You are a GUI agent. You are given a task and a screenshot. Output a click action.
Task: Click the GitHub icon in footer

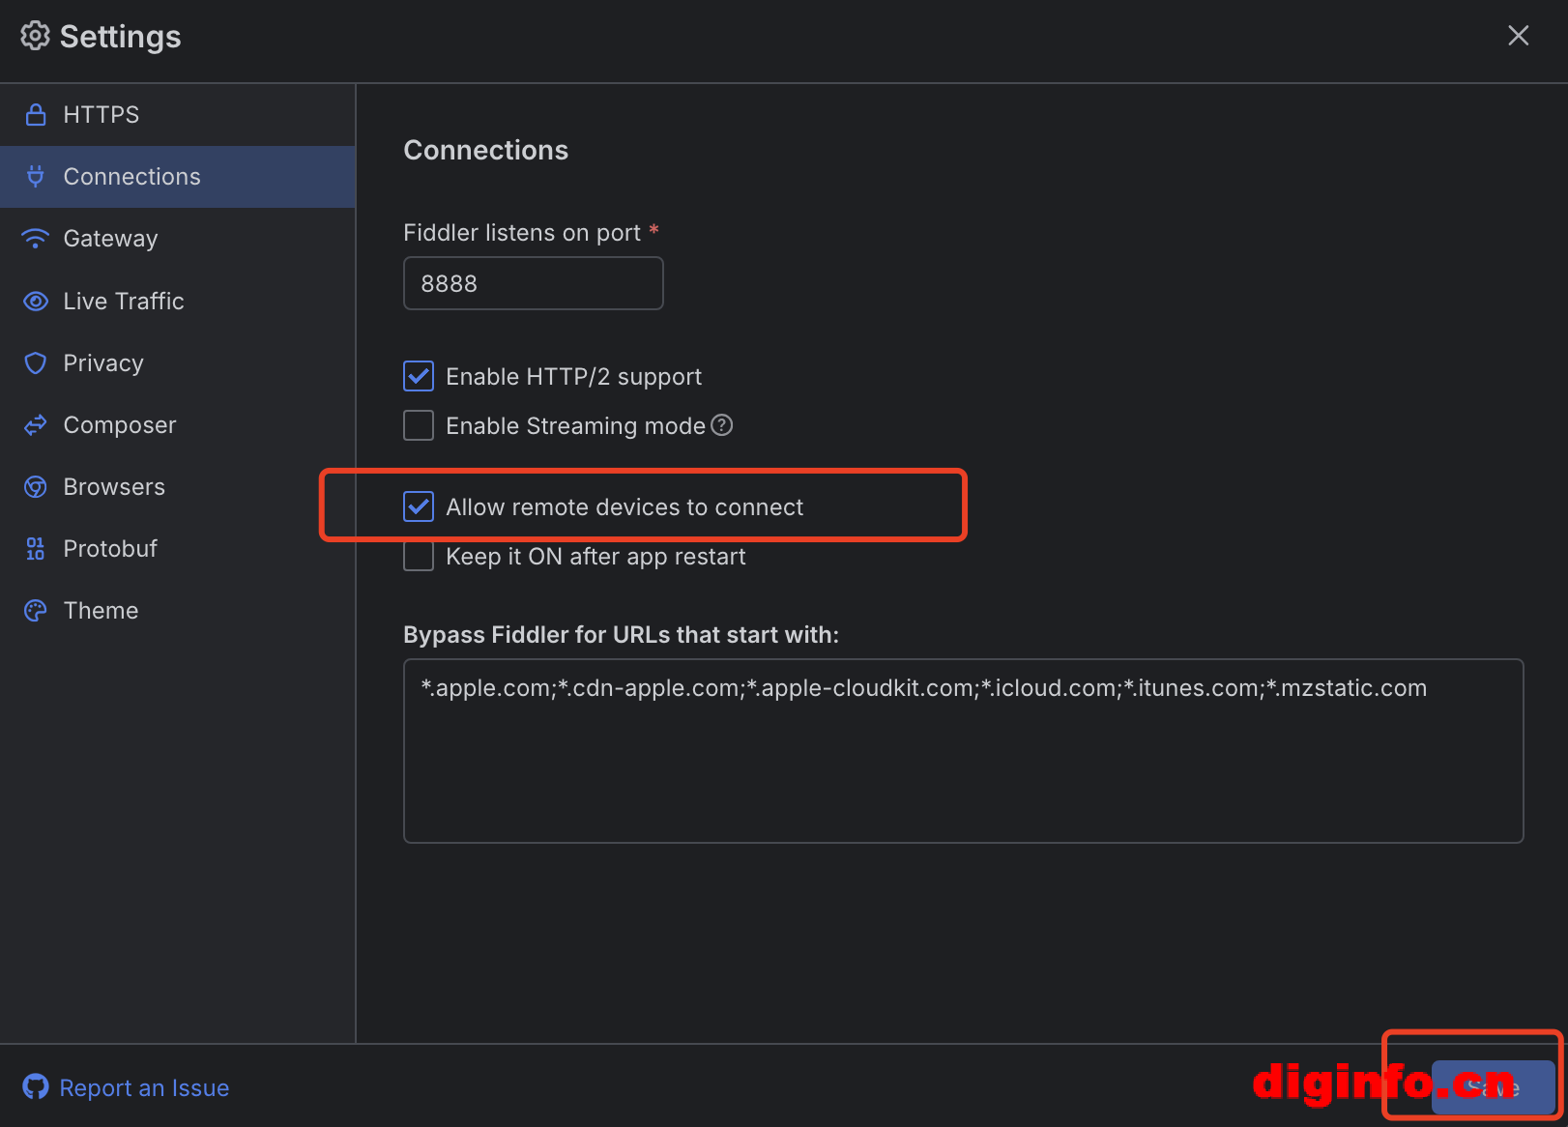coord(36,1087)
